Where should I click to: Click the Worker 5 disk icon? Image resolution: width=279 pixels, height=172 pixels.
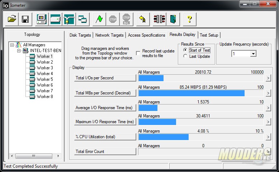click(x=32, y=79)
